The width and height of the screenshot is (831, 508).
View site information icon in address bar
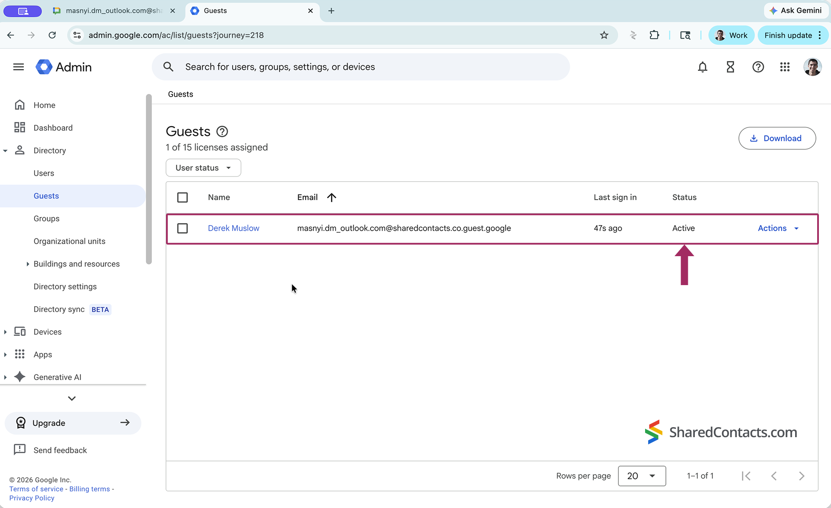[77, 35]
